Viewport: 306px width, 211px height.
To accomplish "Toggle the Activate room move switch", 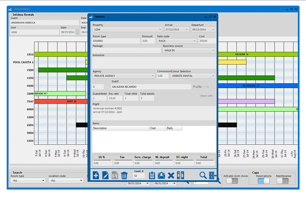I will [232, 181].
